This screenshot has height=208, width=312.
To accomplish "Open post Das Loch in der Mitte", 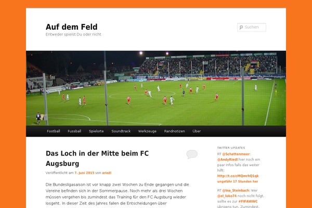I will click(x=97, y=159).
